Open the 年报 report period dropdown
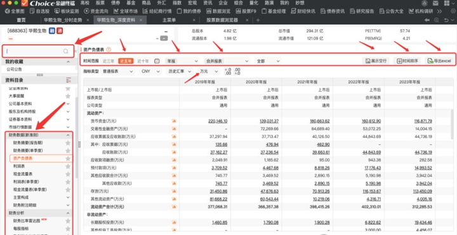 click(x=182, y=61)
